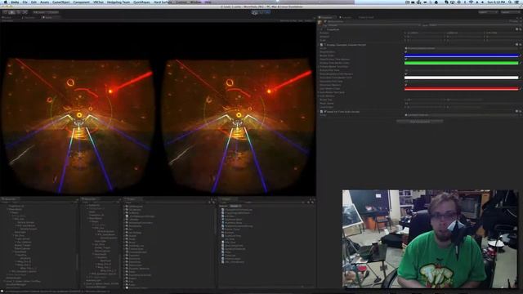Open the Transform component gear menu
This screenshot has width=523, height=294.
click(520, 29)
